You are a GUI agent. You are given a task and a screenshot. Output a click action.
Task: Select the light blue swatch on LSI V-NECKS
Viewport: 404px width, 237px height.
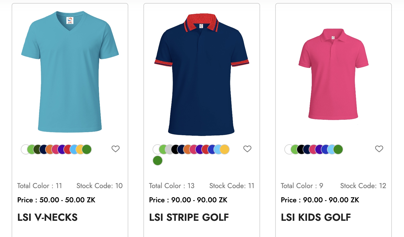coord(73,149)
